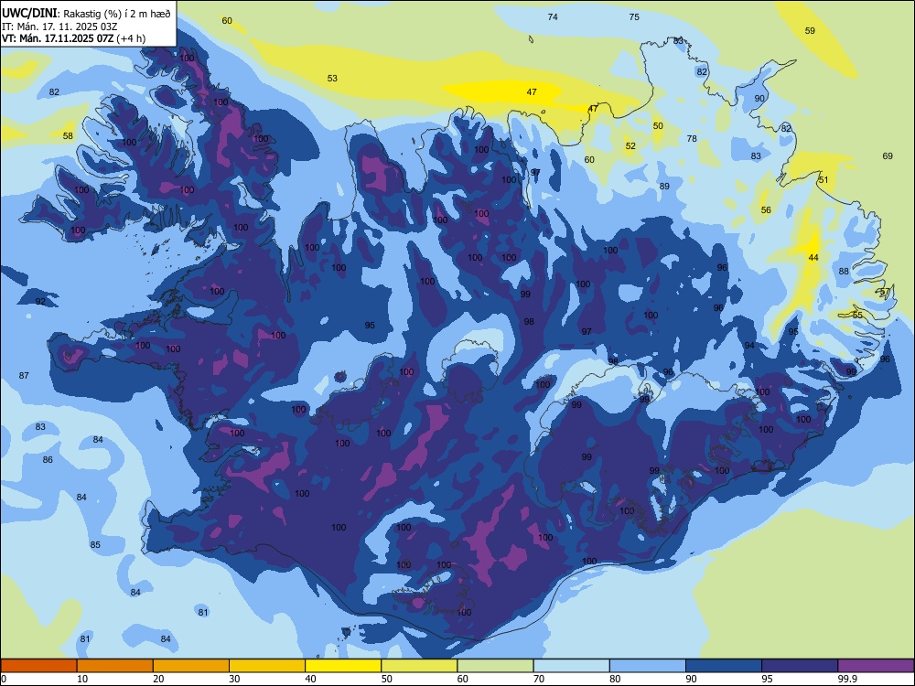Screen dimensions: 915x686
Task: Click the map value 85 in southwest sea
Action: point(95,545)
